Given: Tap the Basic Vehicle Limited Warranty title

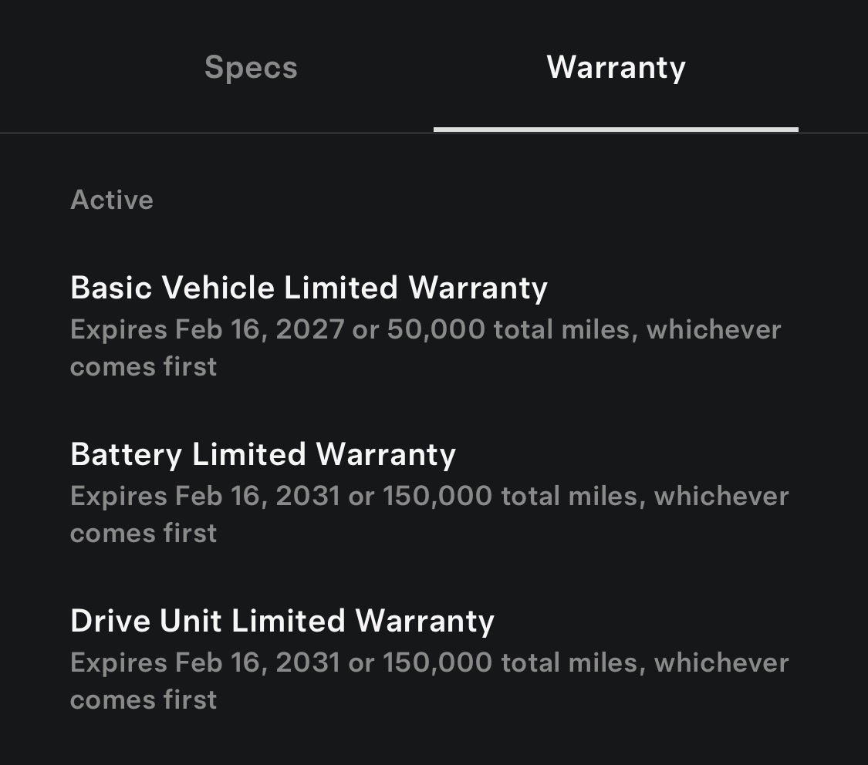Looking at the screenshot, I should tap(309, 287).
